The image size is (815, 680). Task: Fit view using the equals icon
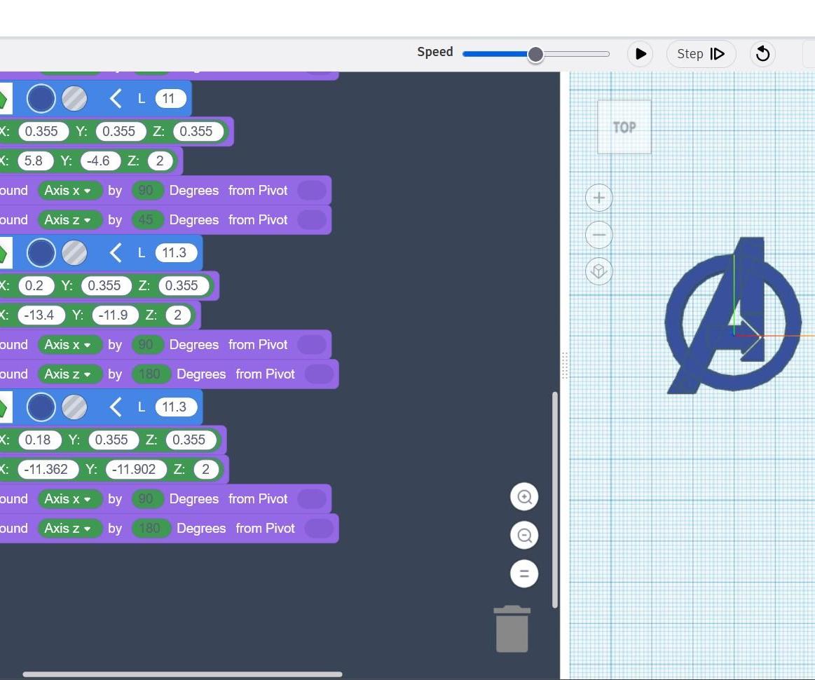[x=524, y=573]
